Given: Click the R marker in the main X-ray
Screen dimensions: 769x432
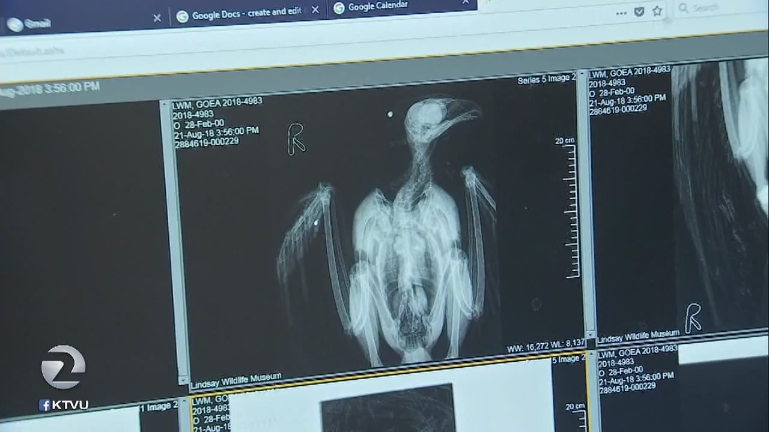Looking at the screenshot, I should [x=296, y=139].
